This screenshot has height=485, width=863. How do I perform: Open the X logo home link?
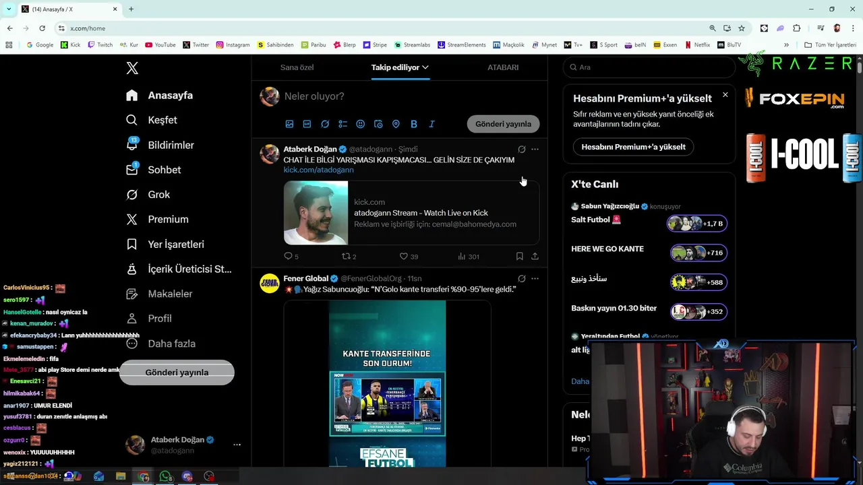(x=132, y=68)
